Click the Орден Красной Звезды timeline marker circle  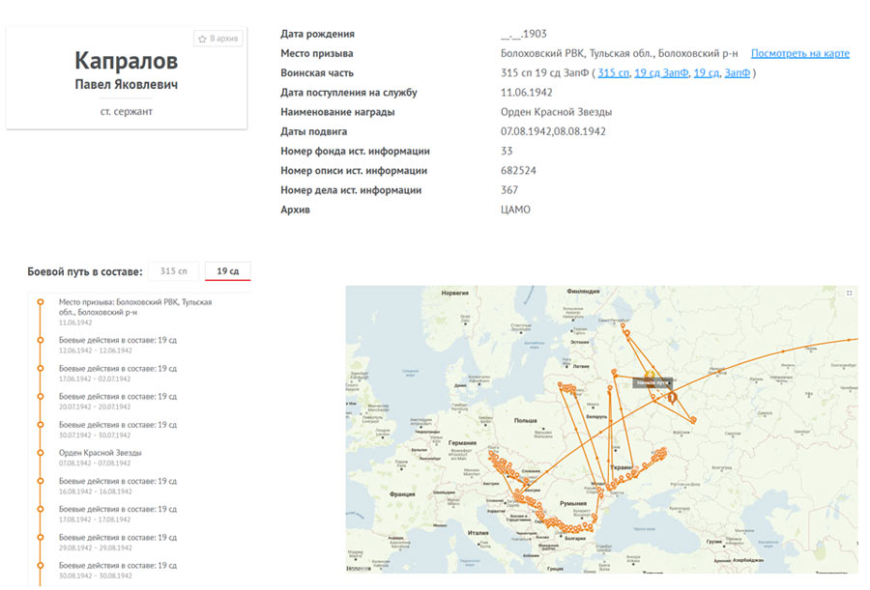(40, 453)
